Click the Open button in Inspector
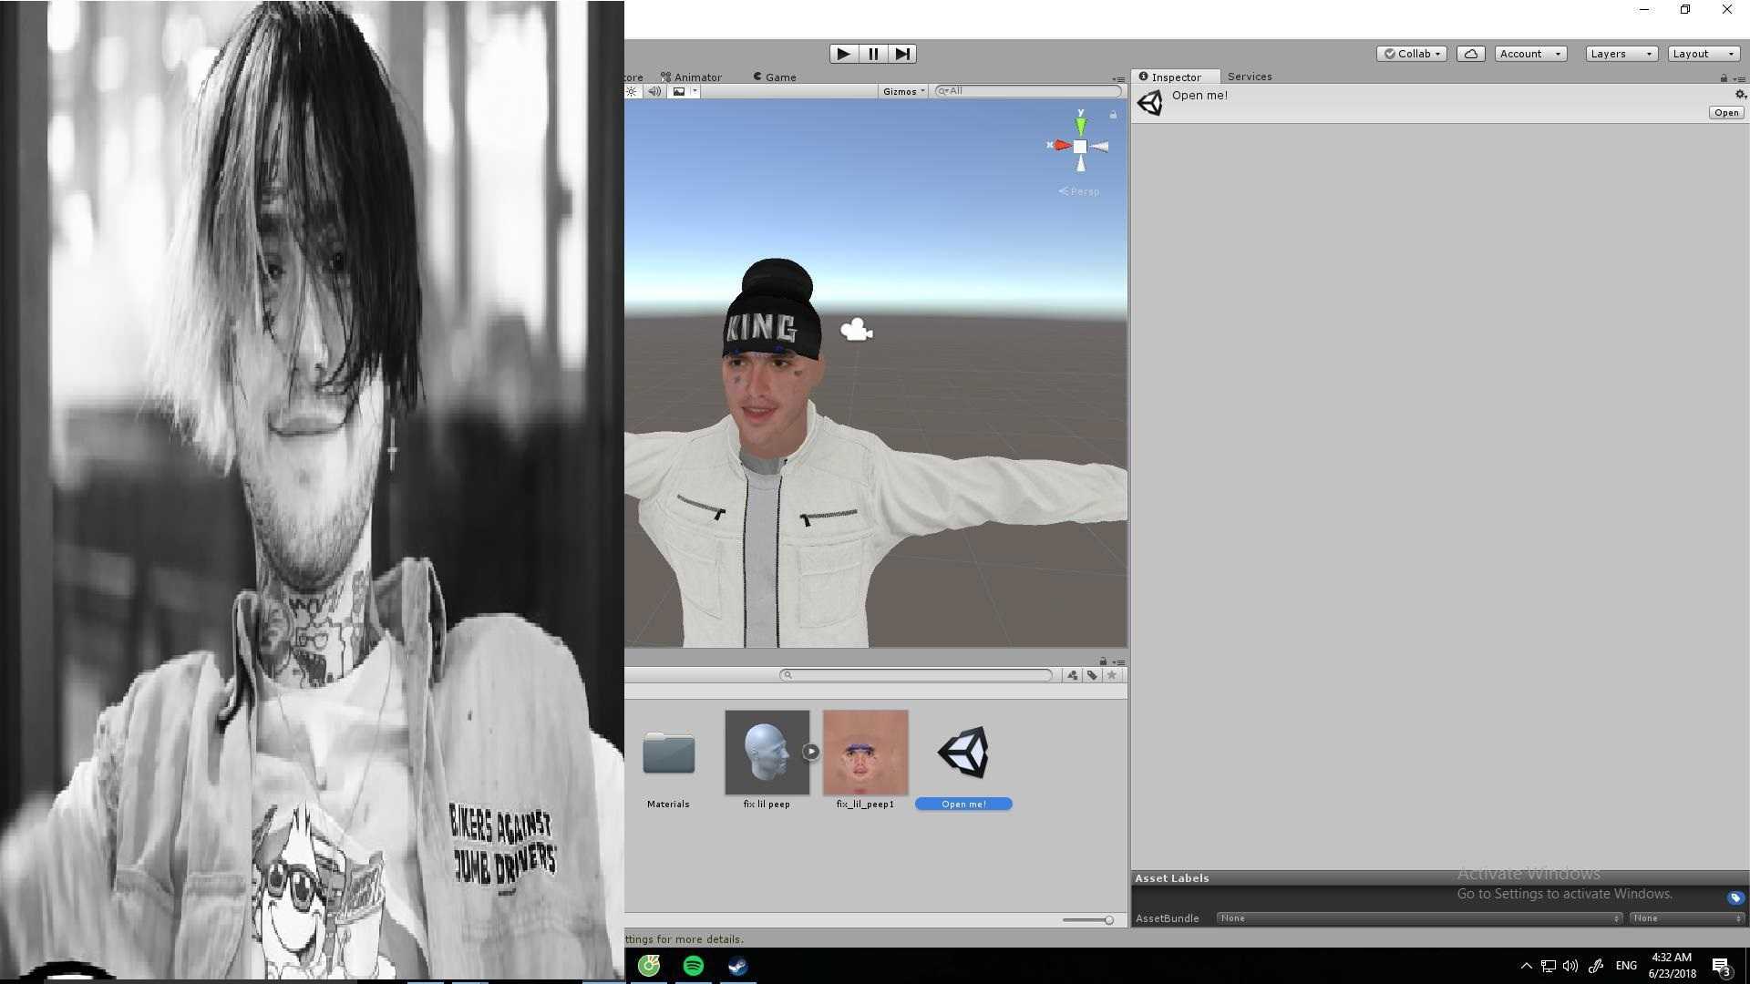The image size is (1750, 984). pyautogui.click(x=1725, y=113)
